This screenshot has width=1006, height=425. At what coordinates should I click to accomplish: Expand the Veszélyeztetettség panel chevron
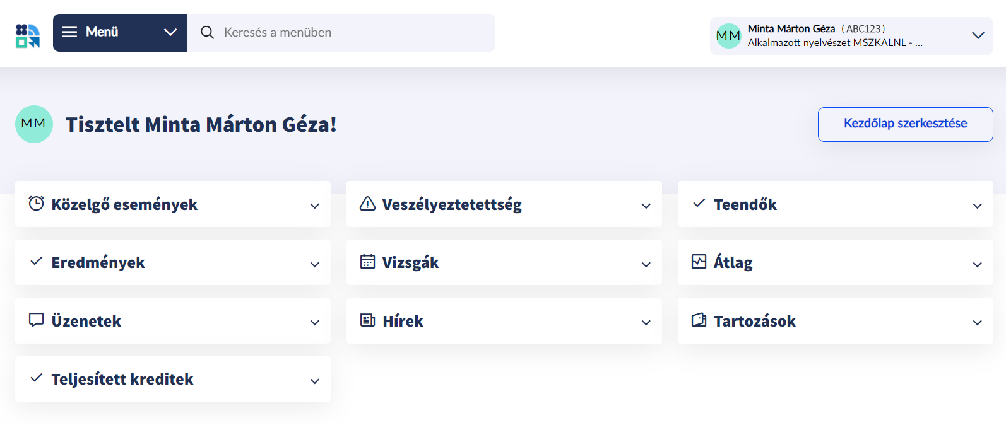[x=646, y=206]
